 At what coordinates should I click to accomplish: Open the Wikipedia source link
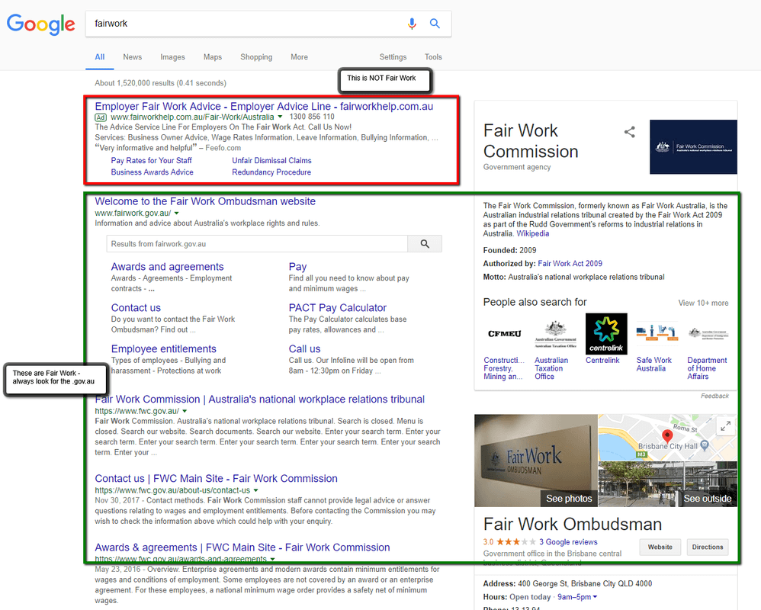coord(533,233)
